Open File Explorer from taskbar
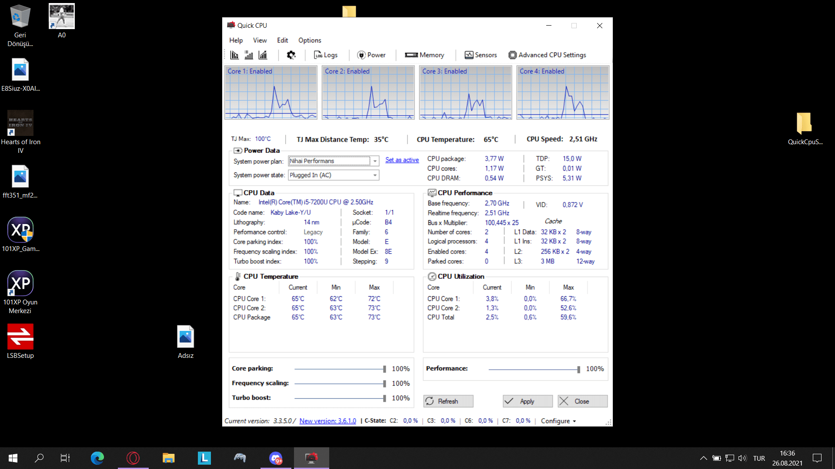Screen dimensions: 835x469 pyautogui.click(x=169, y=458)
